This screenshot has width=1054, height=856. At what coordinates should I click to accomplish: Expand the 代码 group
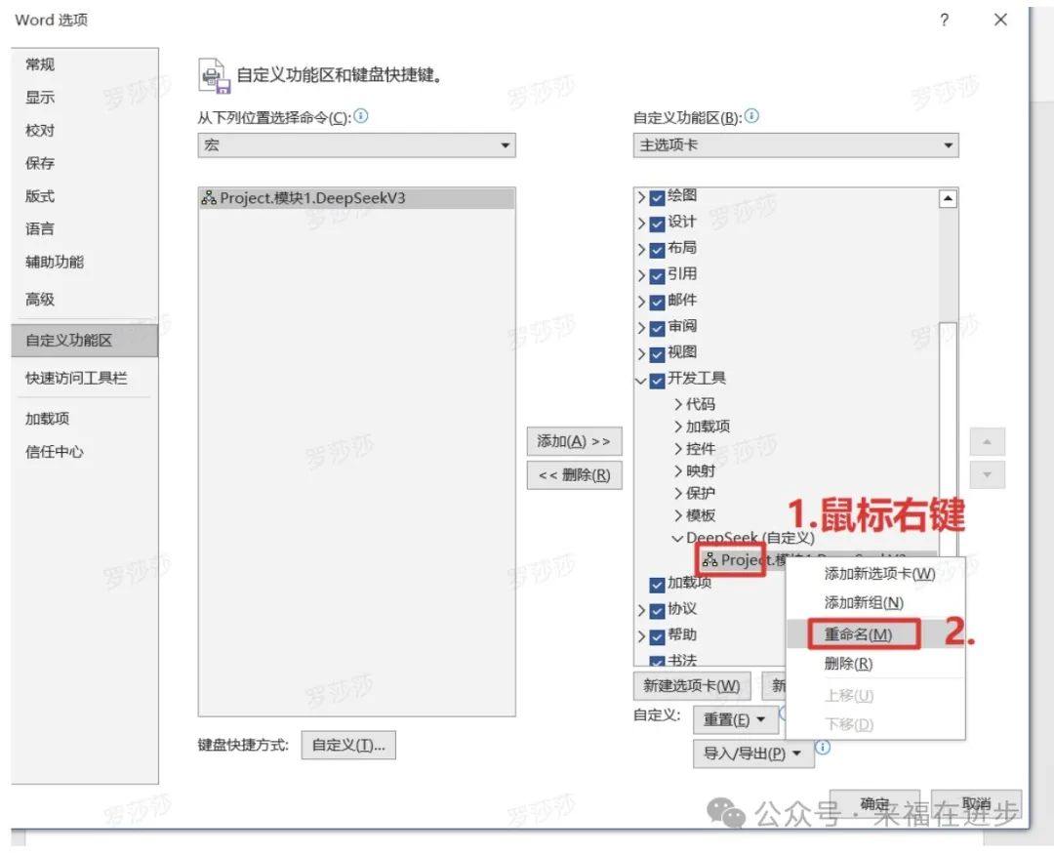coord(677,404)
